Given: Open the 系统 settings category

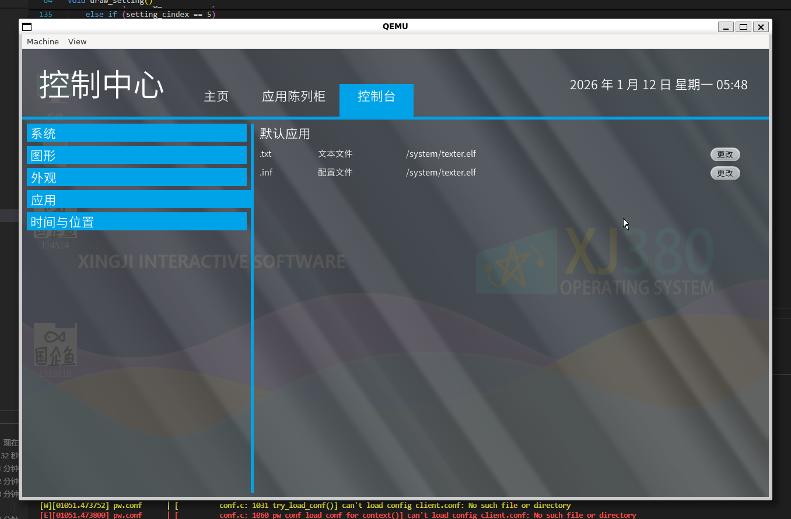Looking at the screenshot, I should click(136, 133).
